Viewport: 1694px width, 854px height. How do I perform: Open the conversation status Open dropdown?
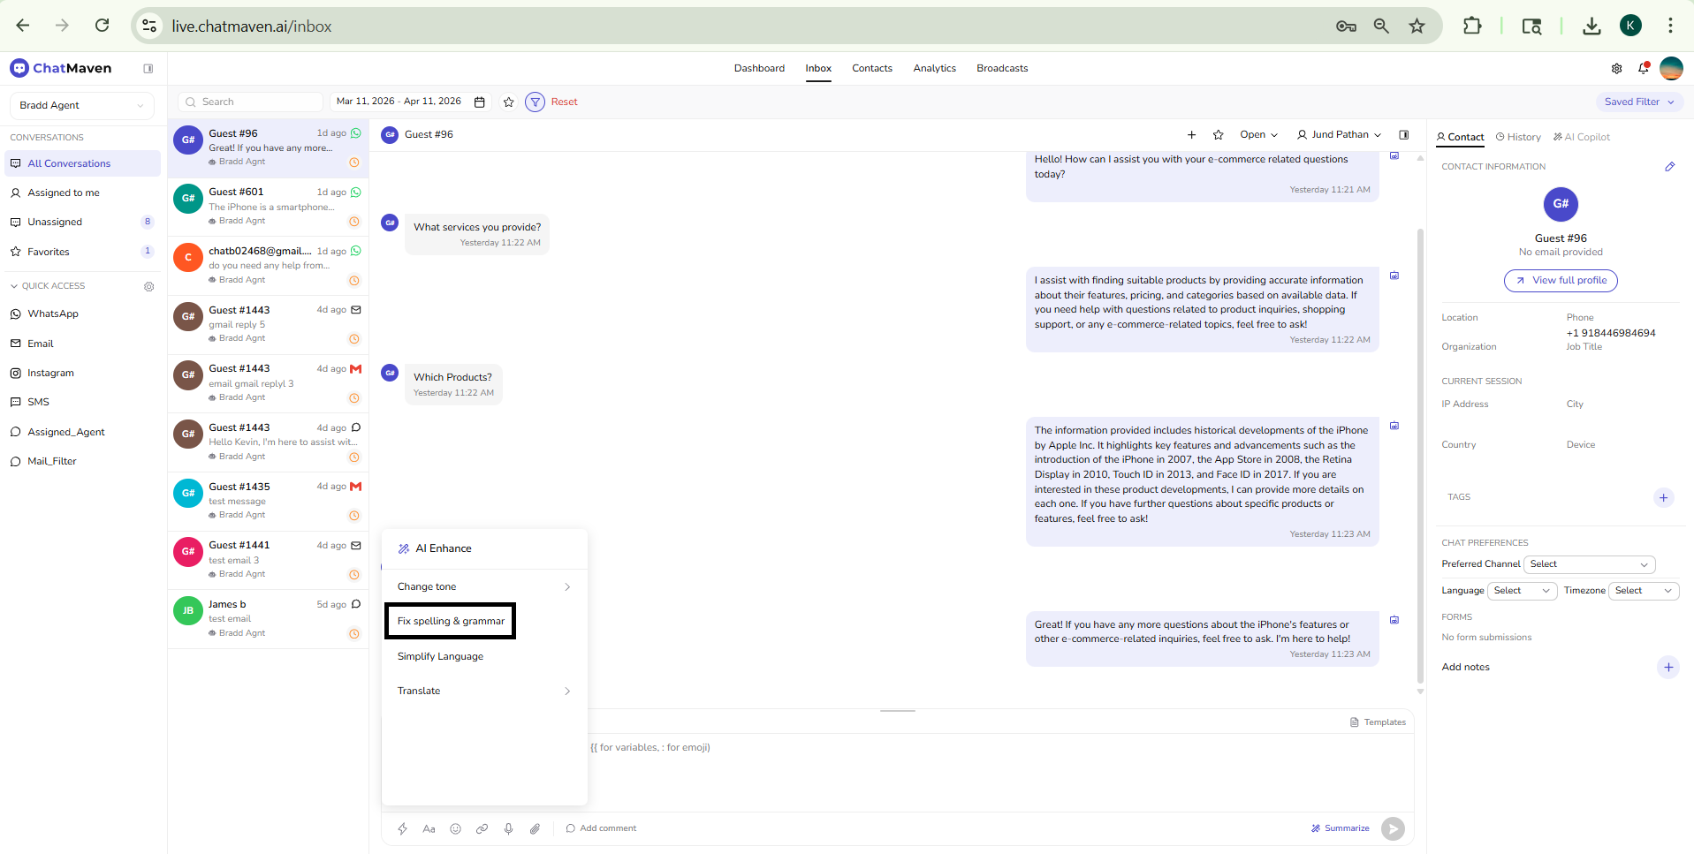[1258, 134]
